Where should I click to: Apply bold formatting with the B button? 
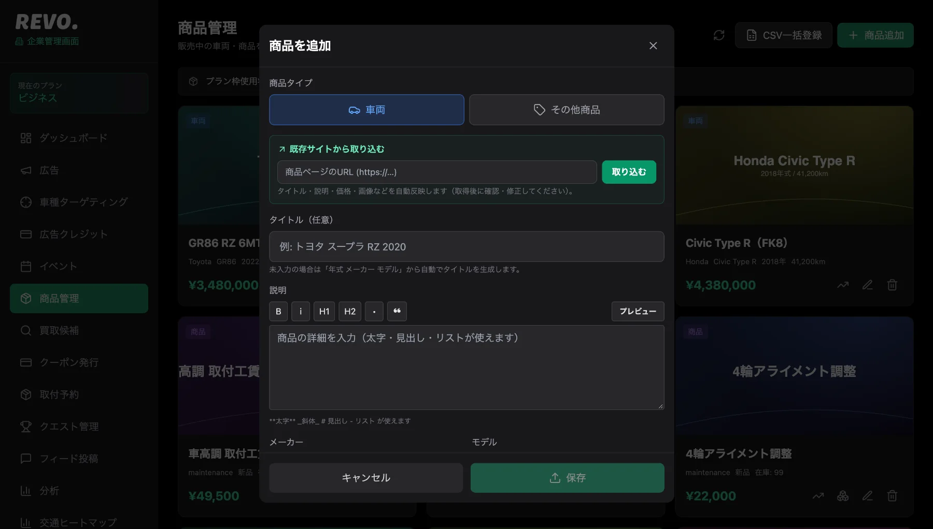(278, 311)
